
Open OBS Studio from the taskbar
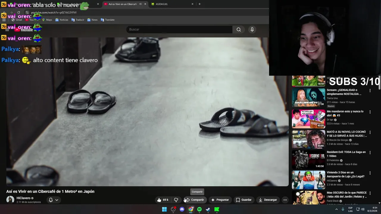click(x=173, y=209)
